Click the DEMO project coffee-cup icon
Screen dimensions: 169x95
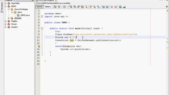[9, 6]
